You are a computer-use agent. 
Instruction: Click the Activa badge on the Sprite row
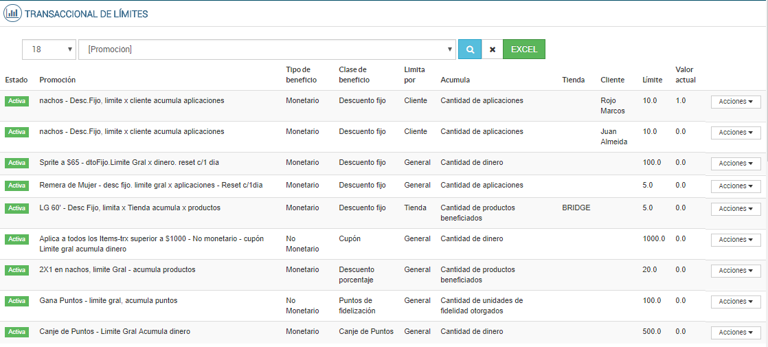click(x=17, y=163)
